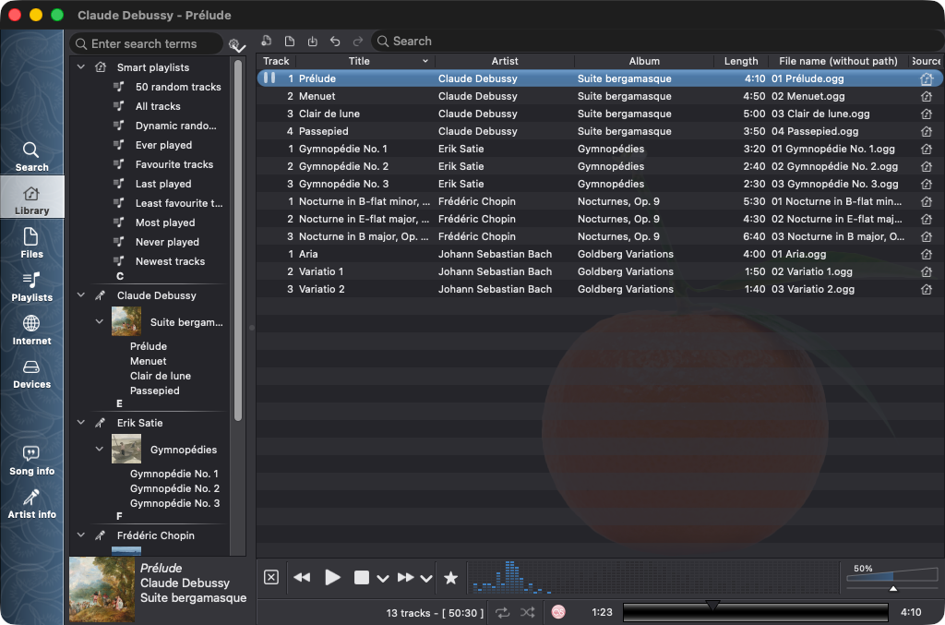Open the Internet sidebar tab
This screenshot has height=625, width=945.
pos(31,330)
